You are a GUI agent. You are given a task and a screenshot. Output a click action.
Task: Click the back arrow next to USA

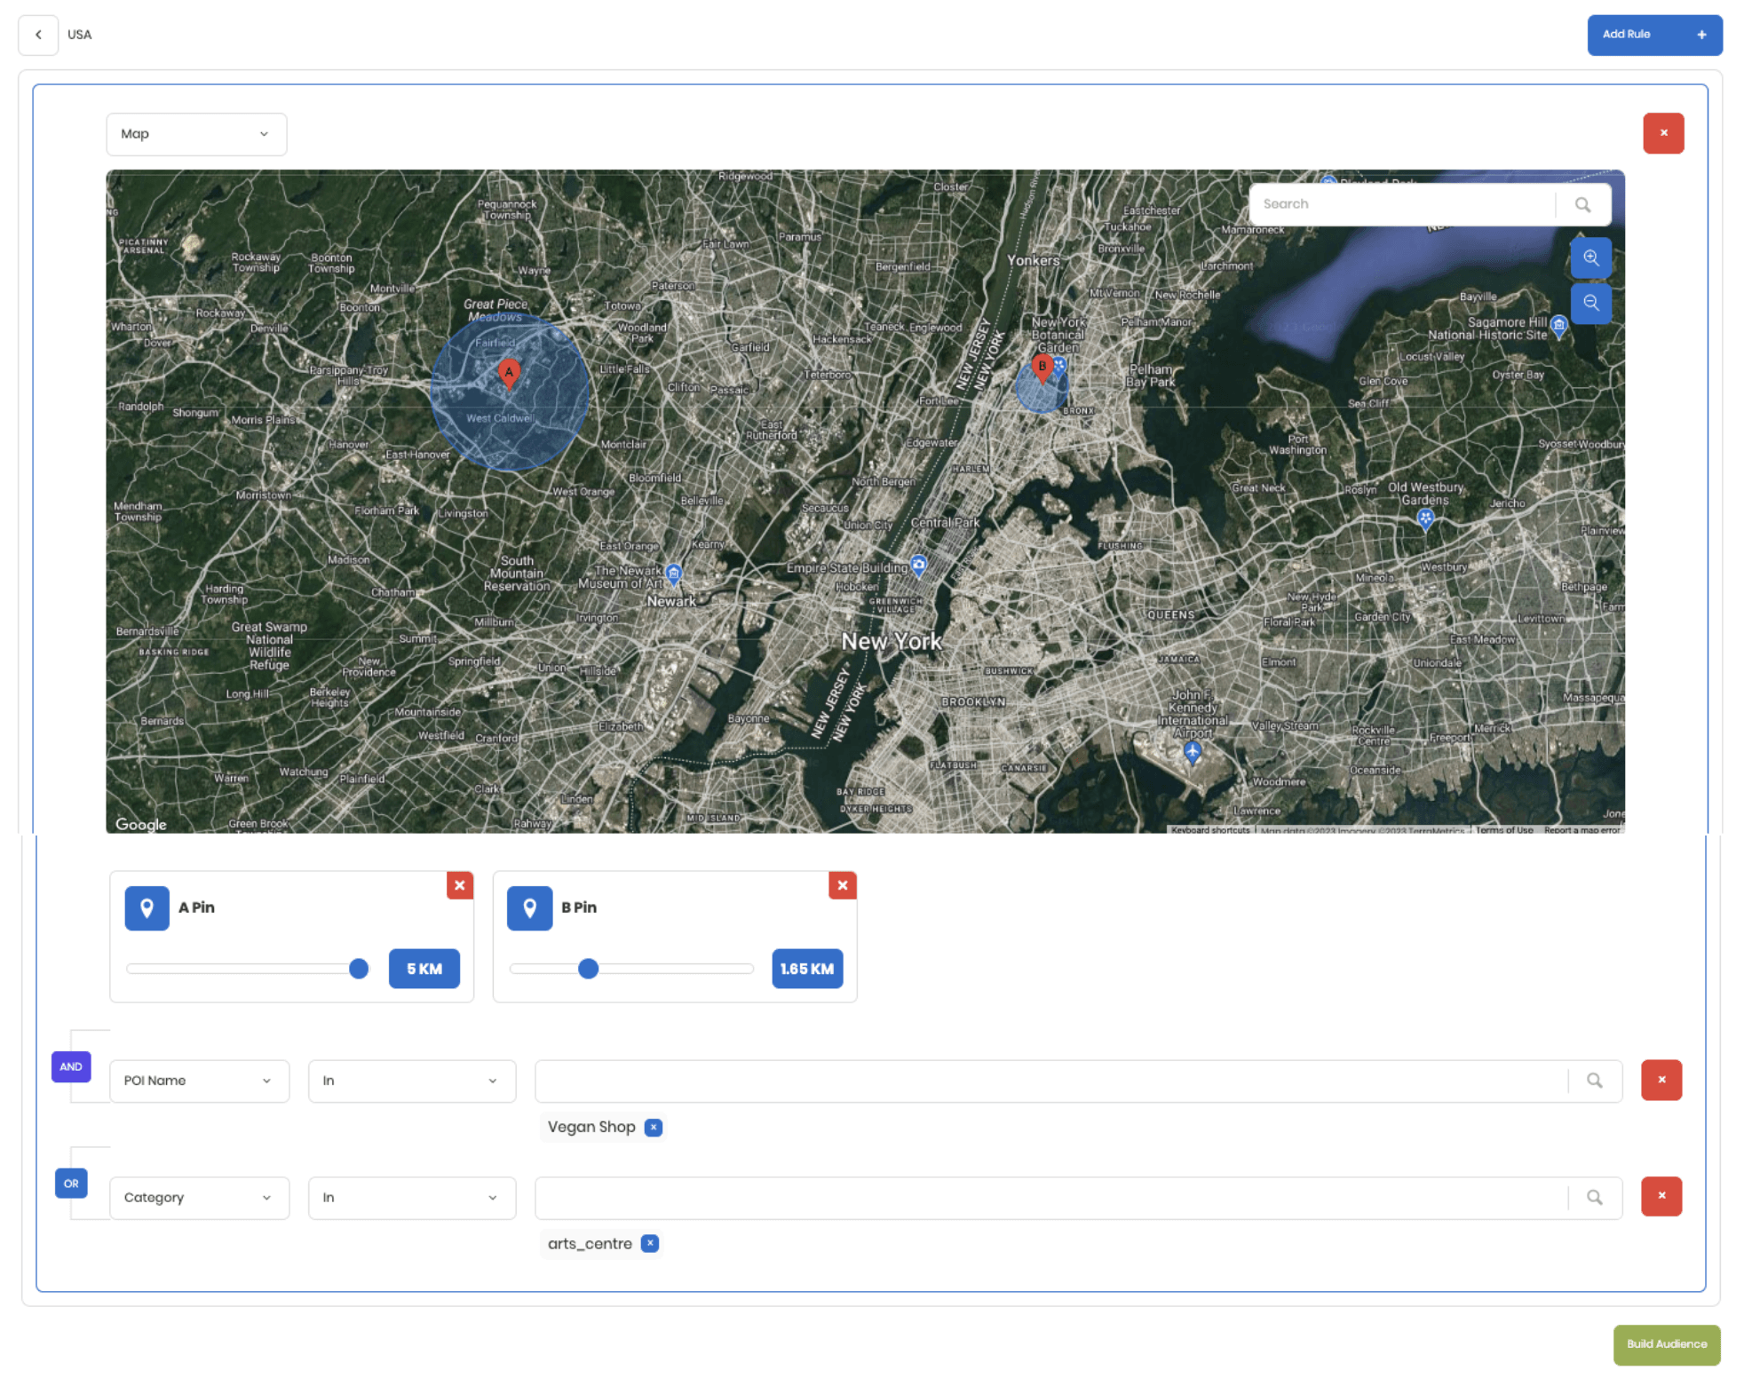pyautogui.click(x=38, y=35)
